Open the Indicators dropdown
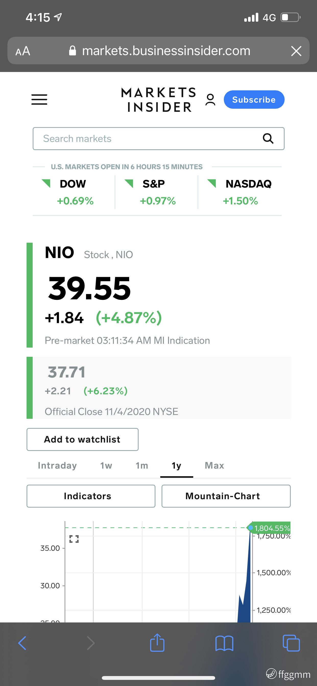 (x=91, y=496)
